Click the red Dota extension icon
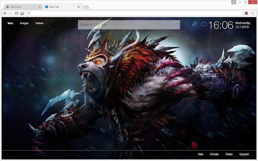This screenshot has height=161, width=258. point(246,13)
